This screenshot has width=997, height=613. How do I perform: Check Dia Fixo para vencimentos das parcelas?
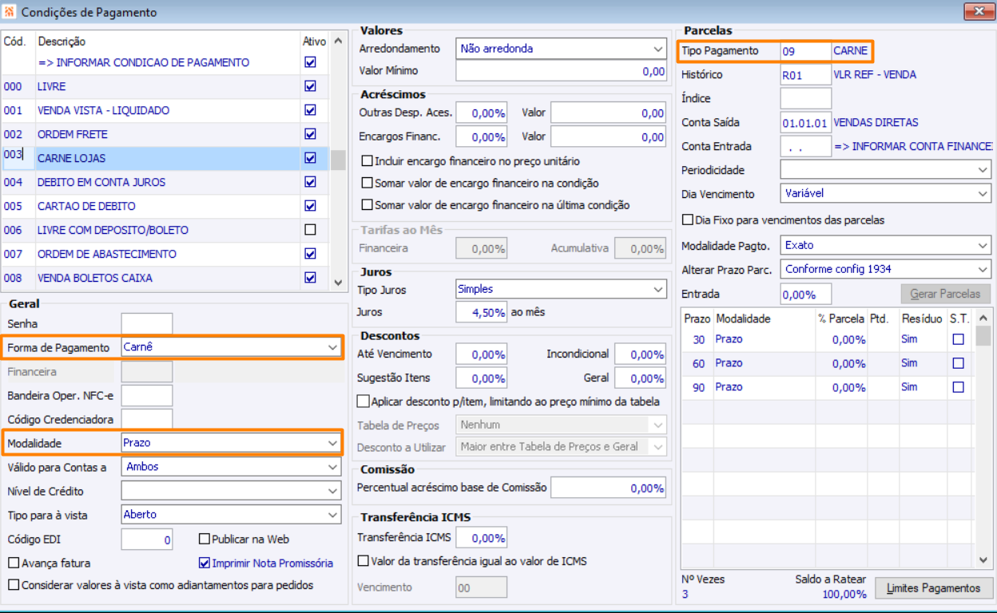(x=687, y=219)
